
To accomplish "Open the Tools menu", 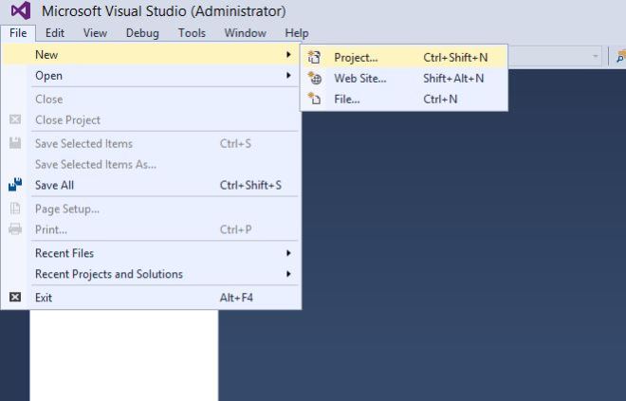I will [192, 33].
